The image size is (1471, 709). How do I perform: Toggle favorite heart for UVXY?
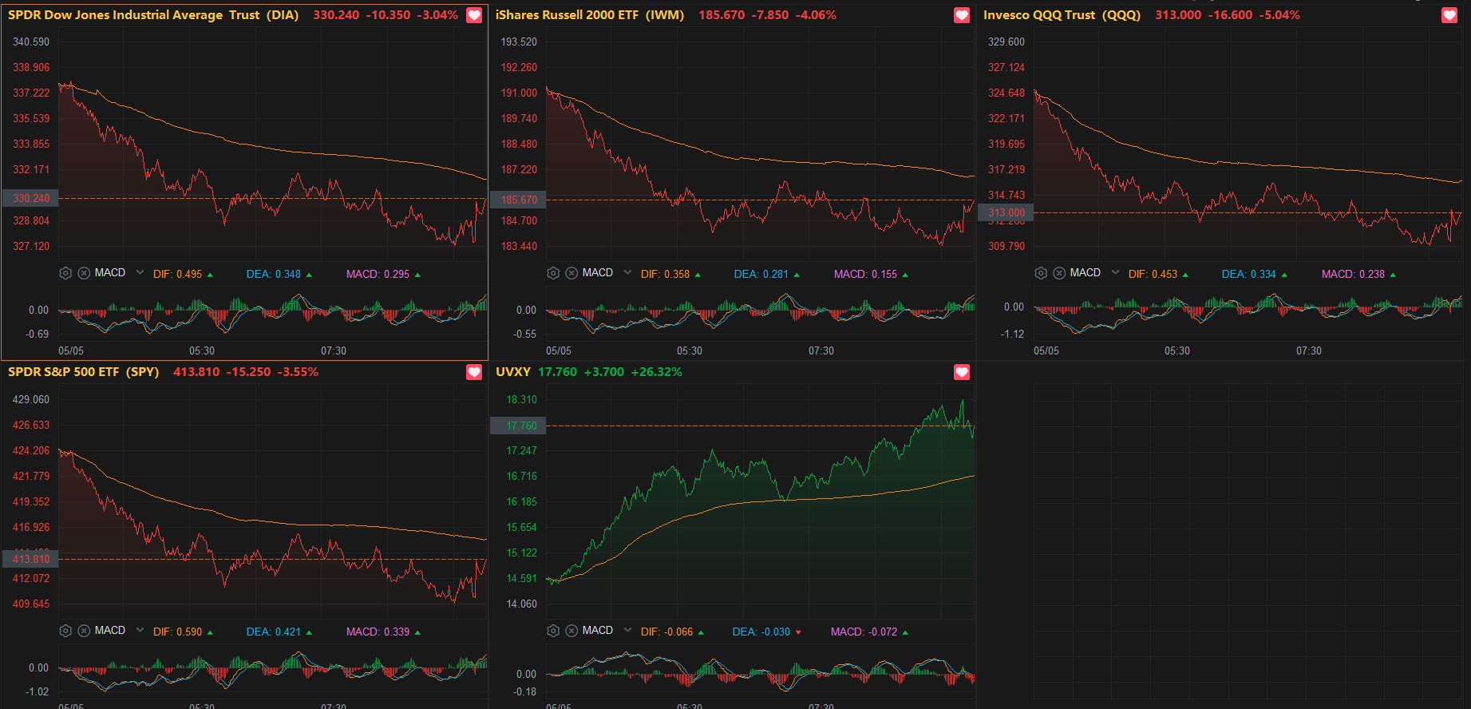[962, 372]
